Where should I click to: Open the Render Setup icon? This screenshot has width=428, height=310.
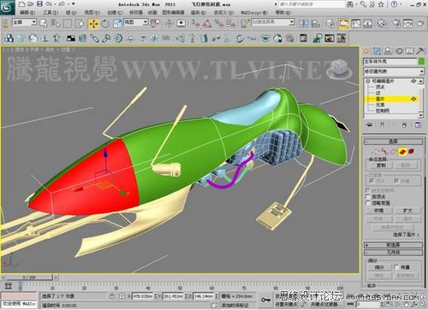(396, 23)
